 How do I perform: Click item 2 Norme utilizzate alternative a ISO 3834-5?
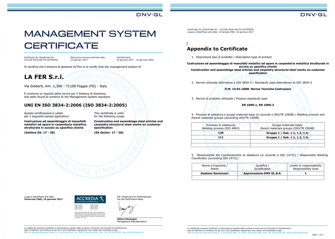pyautogui.click(x=252, y=83)
